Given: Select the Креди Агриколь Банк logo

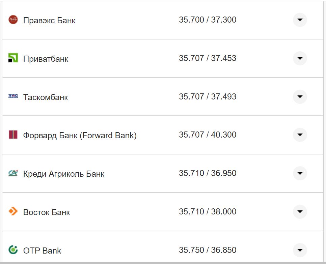Looking at the screenshot, I should click(13, 173).
